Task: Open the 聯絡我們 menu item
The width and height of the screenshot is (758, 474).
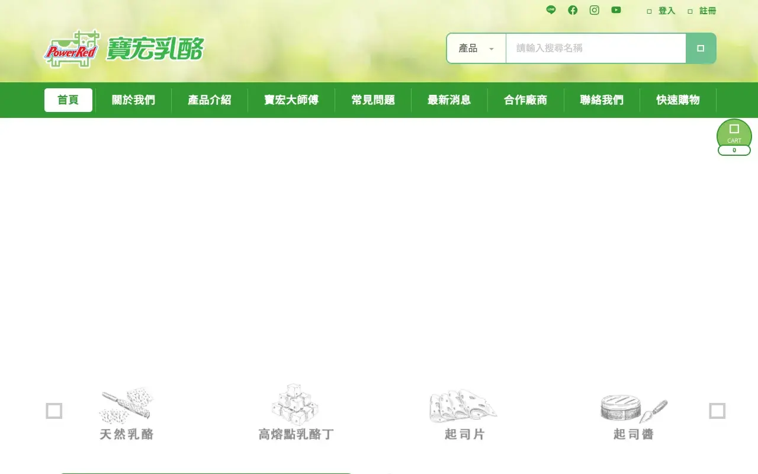Action: [602, 100]
